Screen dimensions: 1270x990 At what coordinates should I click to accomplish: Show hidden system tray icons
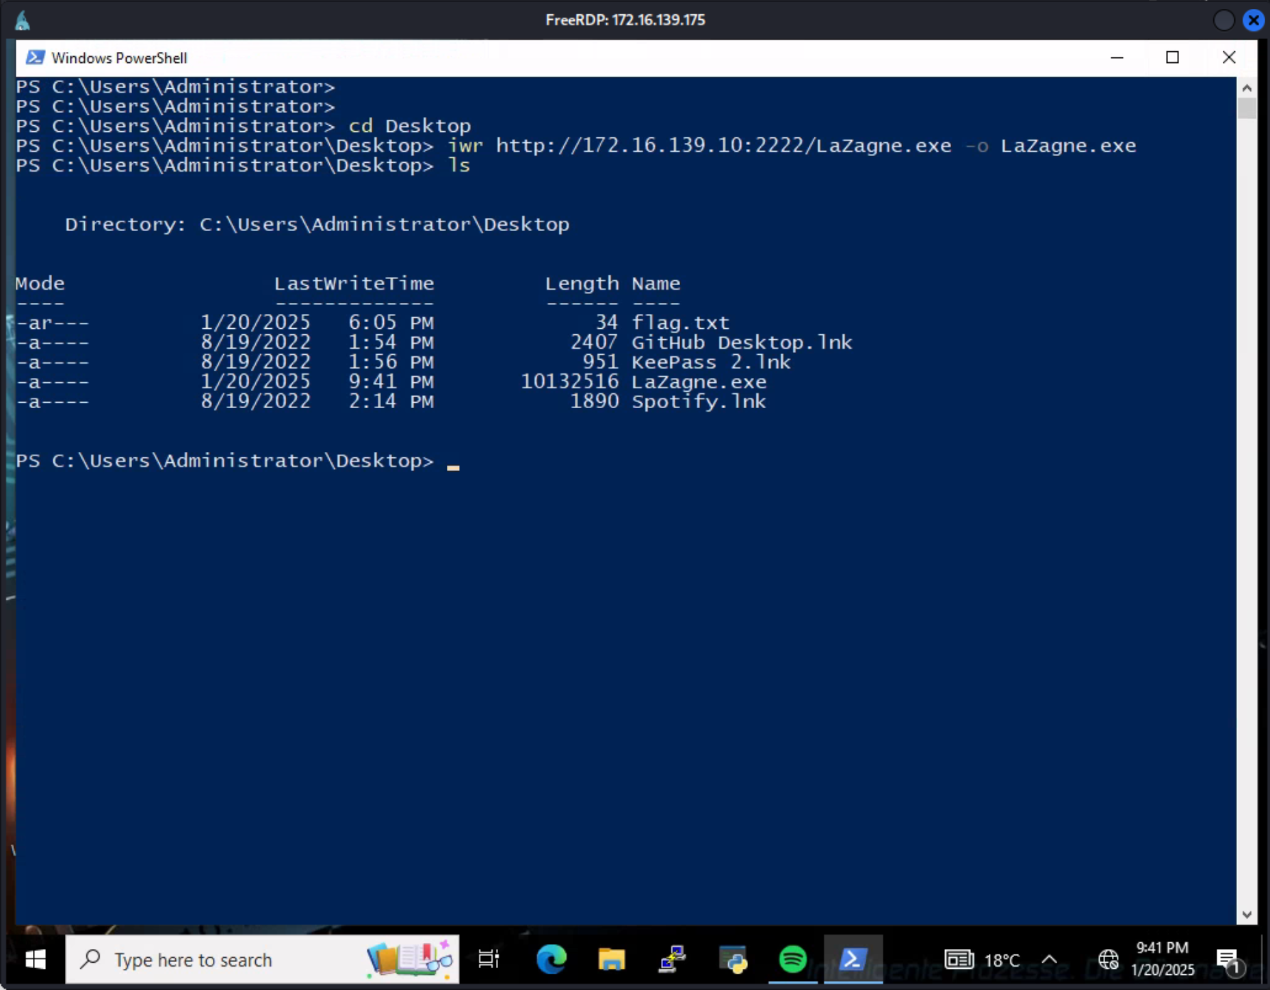tap(1049, 960)
